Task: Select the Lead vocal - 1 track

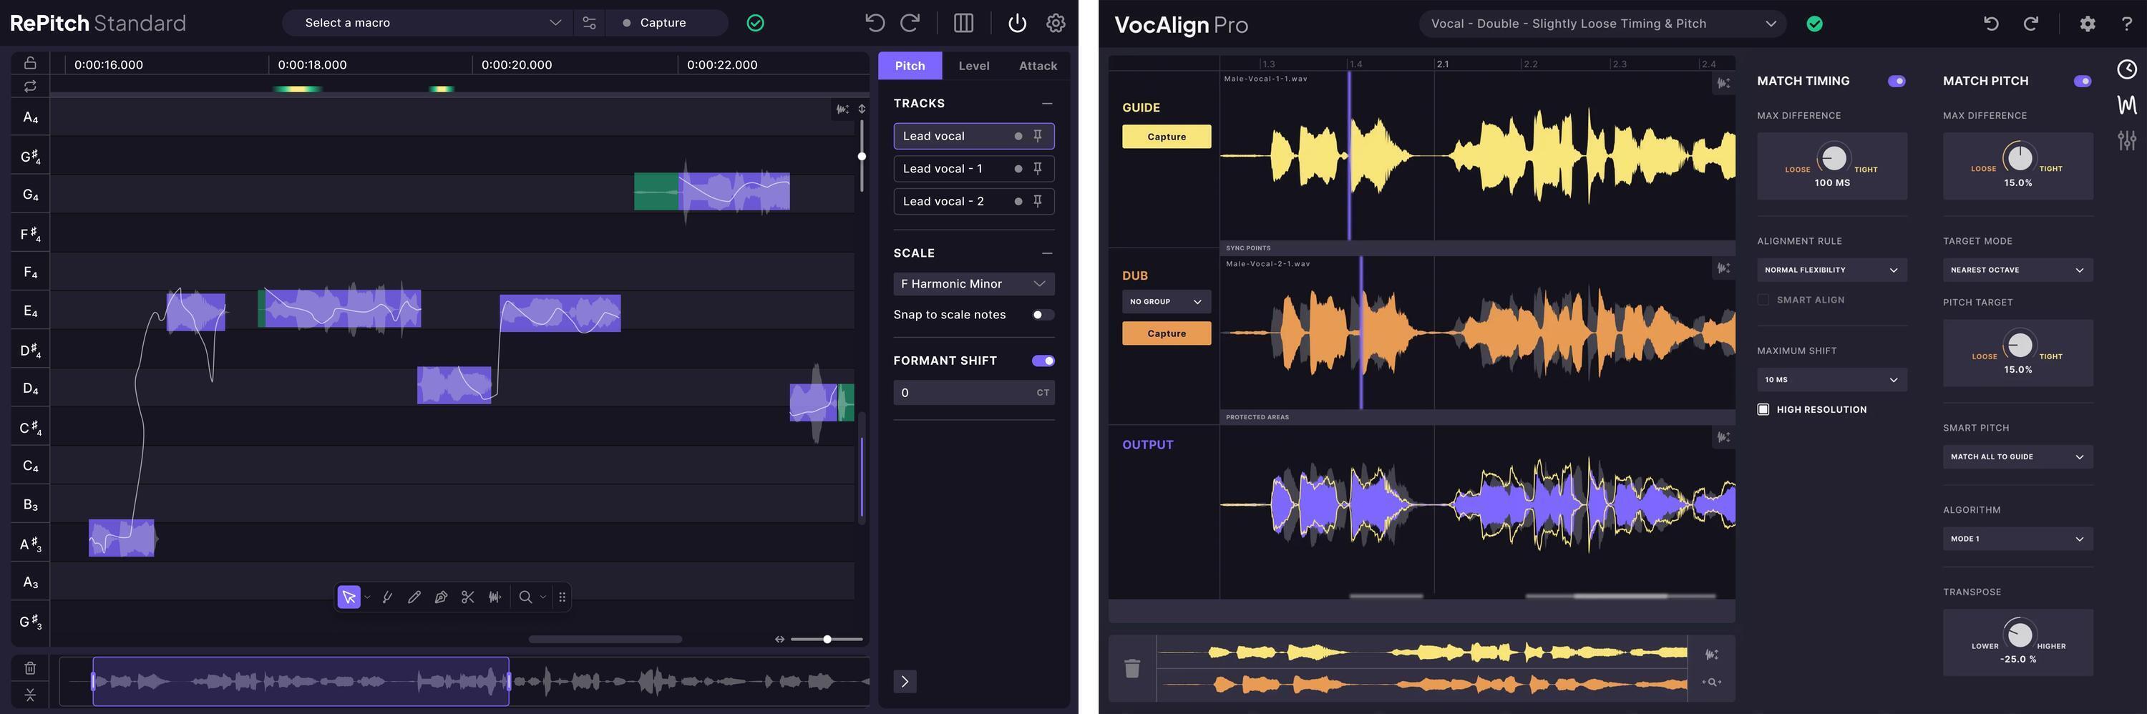Action: coord(973,168)
